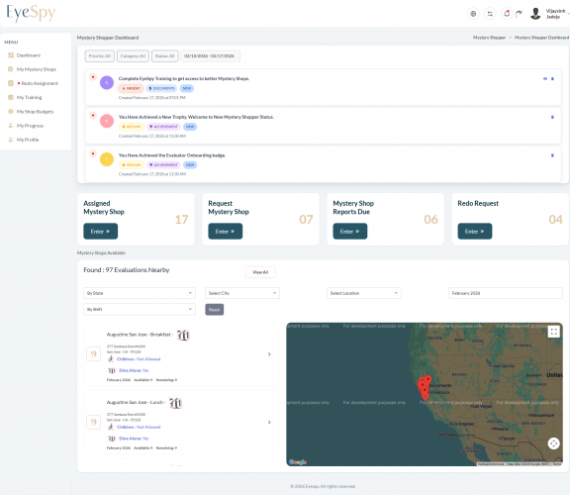The height and width of the screenshot is (495, 570).
Task: Open My Mystery Shops in the menu
Action: (37, 69)
